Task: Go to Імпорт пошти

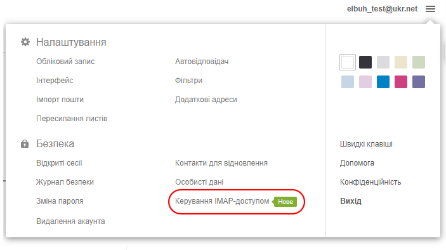Action: coord(60,100)
